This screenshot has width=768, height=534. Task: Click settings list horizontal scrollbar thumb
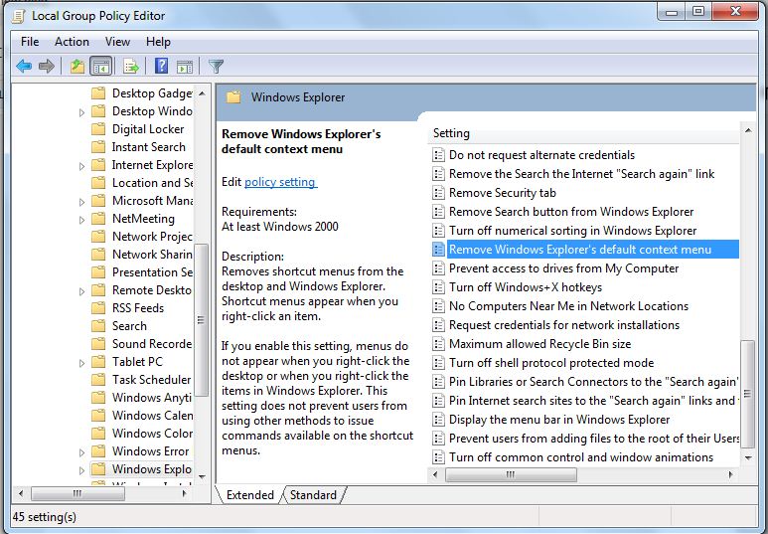tap(511, 474)
